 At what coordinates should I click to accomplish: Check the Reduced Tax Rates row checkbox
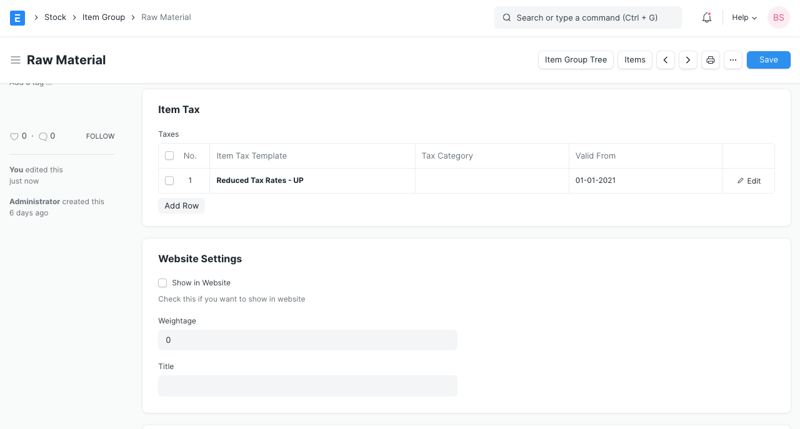click(x=169, y=180)
